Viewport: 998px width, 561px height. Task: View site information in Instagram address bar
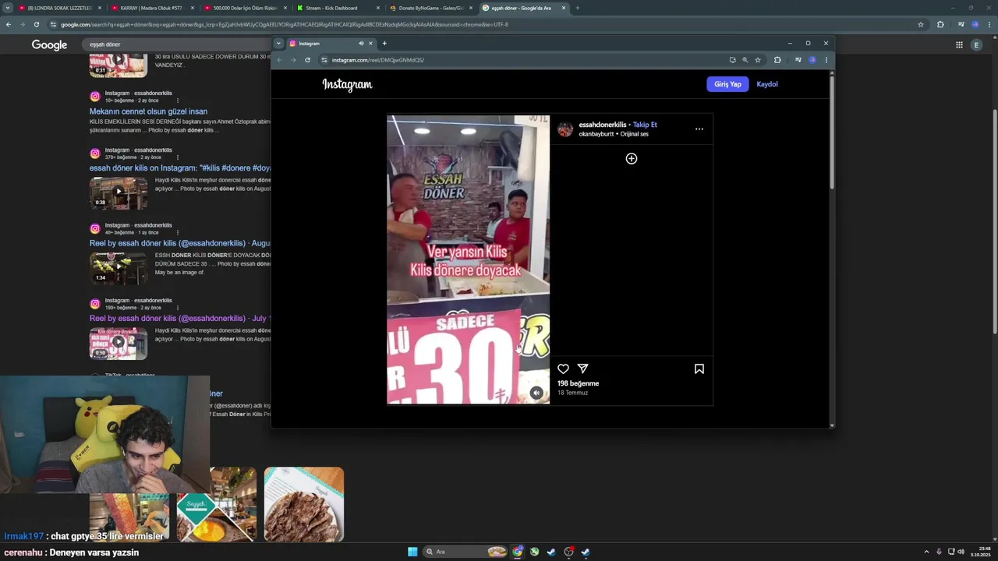pyautogui.click(x=324, y=60)
